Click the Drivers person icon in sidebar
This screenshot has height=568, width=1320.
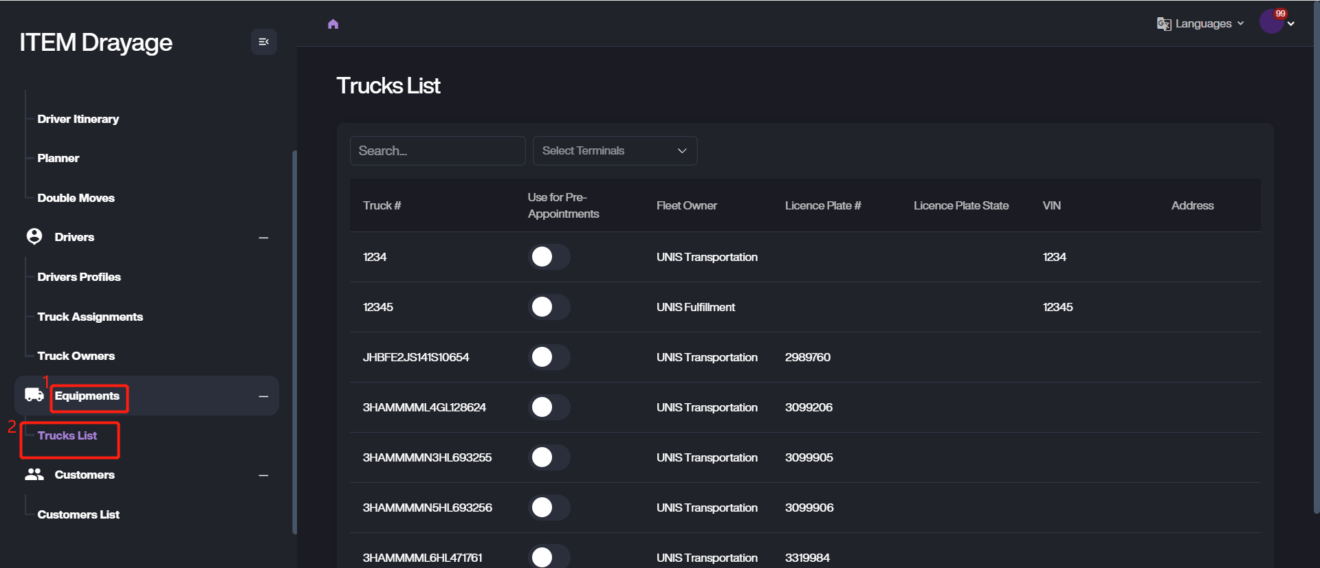point(34,237)
